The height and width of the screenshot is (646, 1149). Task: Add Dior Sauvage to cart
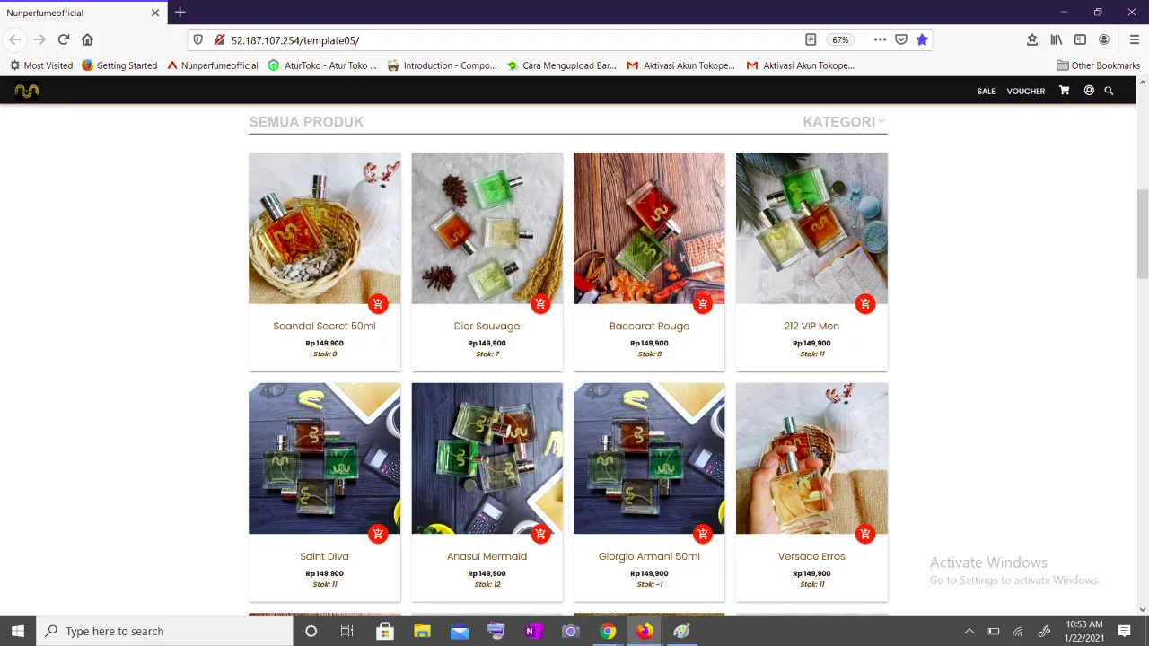click(540, 304)
